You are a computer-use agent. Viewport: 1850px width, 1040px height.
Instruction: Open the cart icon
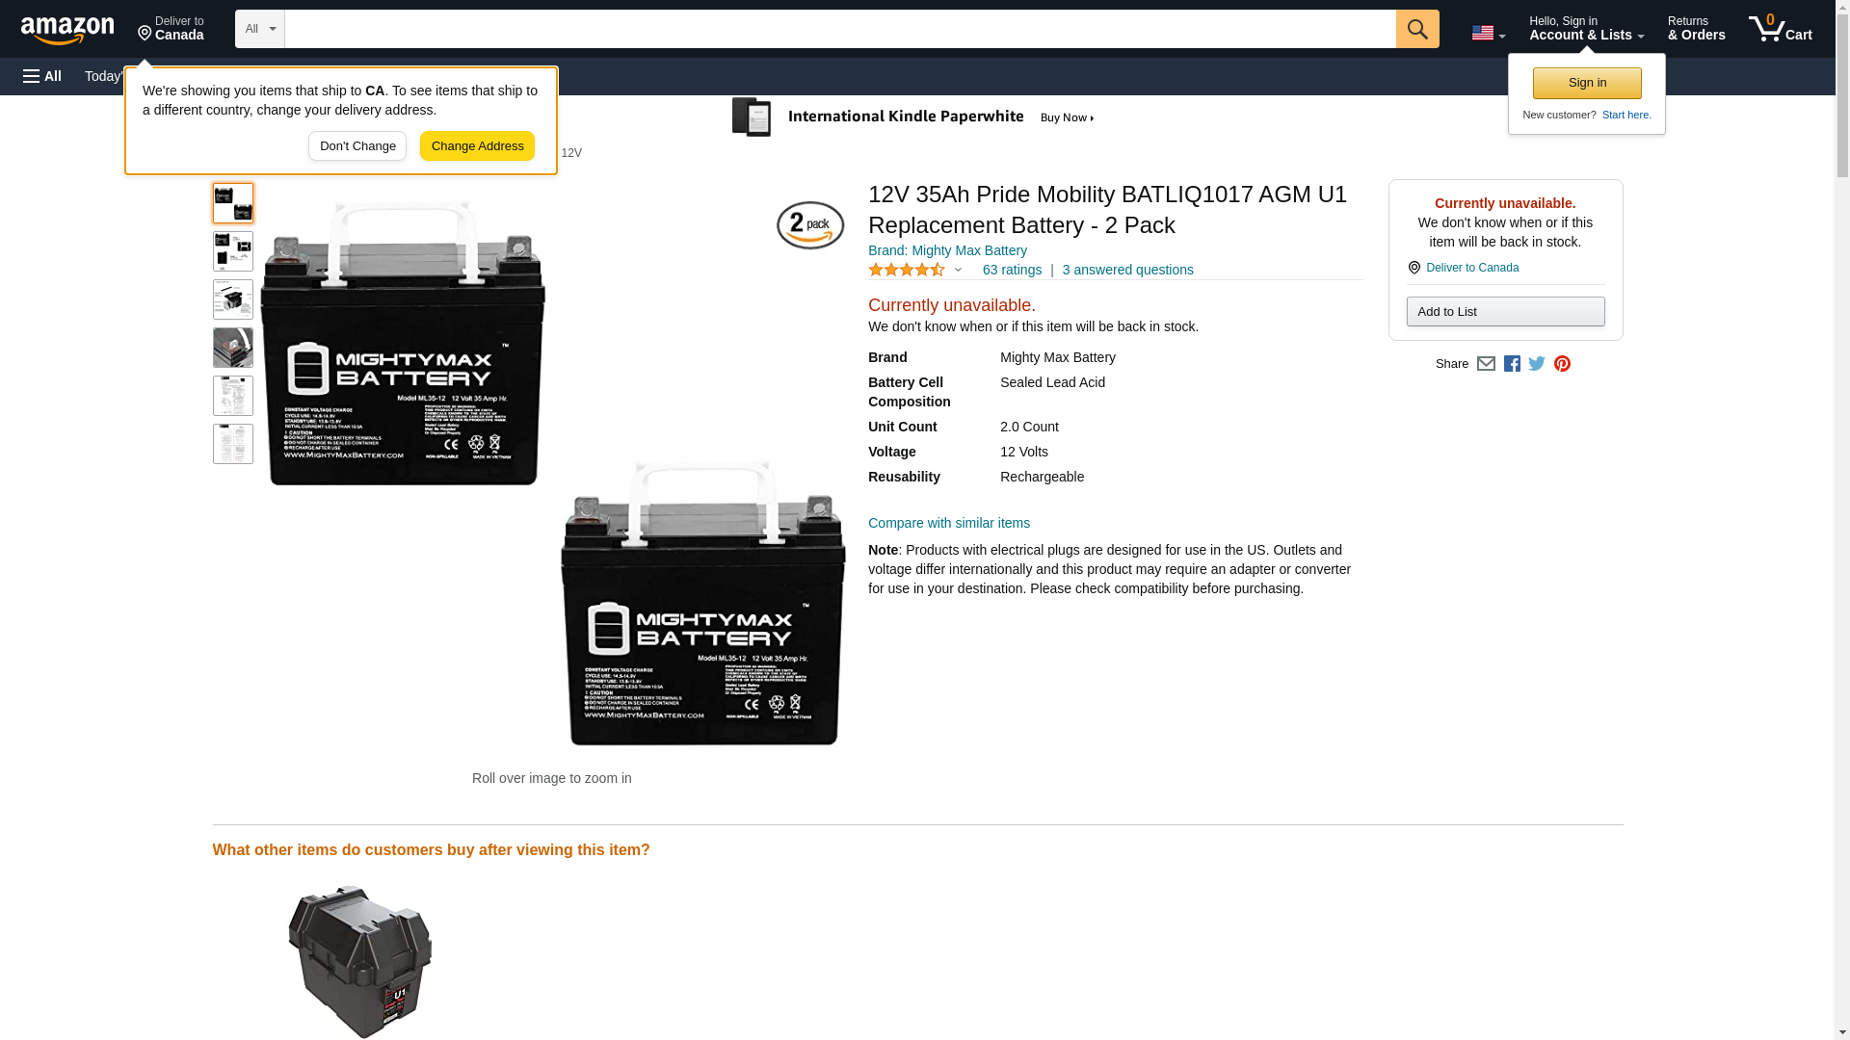point(1780,28)
